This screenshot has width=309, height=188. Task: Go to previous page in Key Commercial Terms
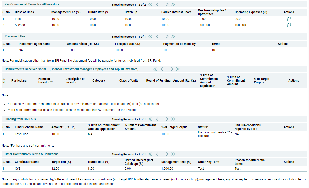coord(157,4)
